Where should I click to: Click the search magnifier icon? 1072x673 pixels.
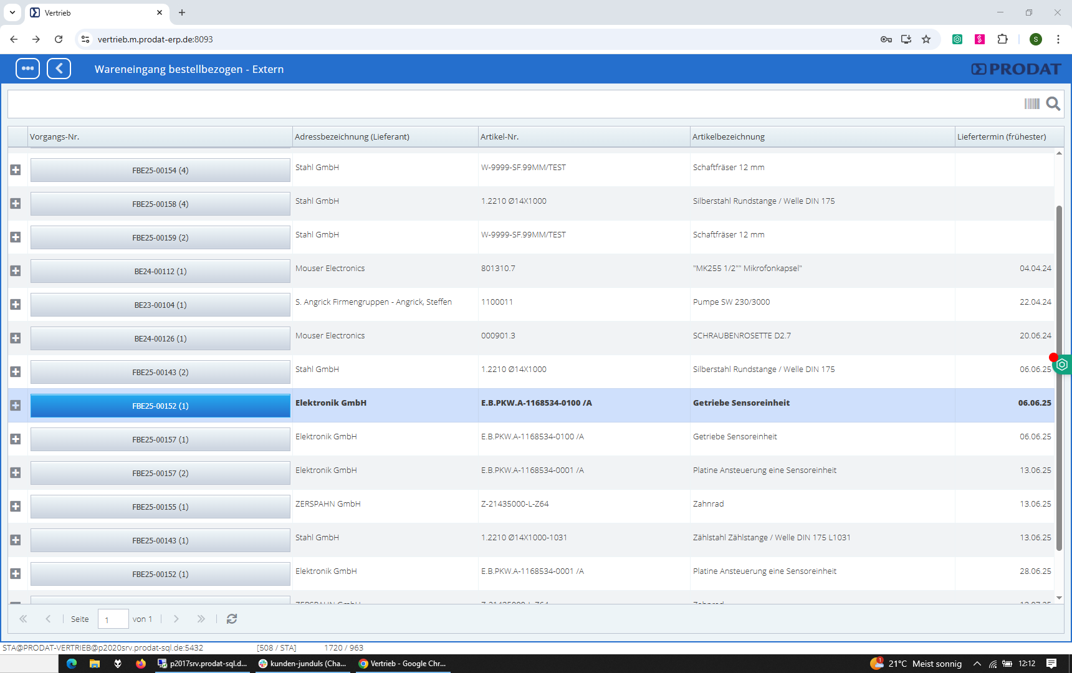coord(1053,103)
